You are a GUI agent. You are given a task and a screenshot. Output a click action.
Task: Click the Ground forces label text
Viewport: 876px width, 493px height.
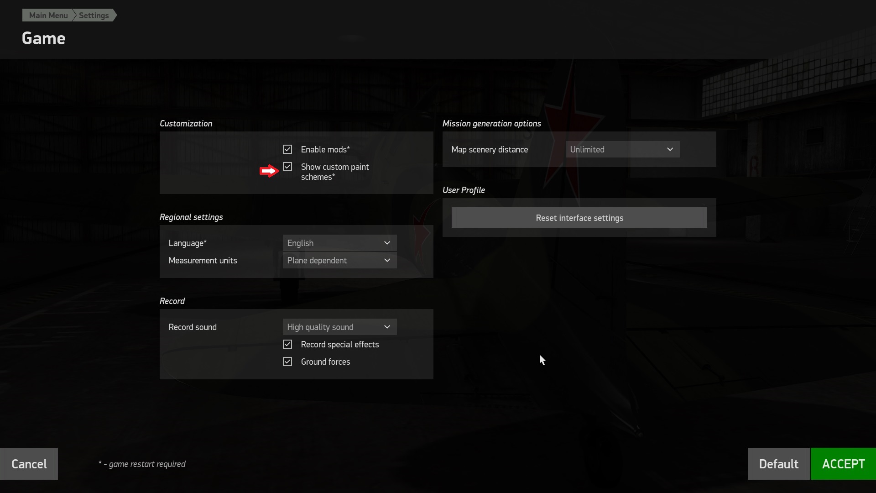pyautogui.click(x=325, y=362)
